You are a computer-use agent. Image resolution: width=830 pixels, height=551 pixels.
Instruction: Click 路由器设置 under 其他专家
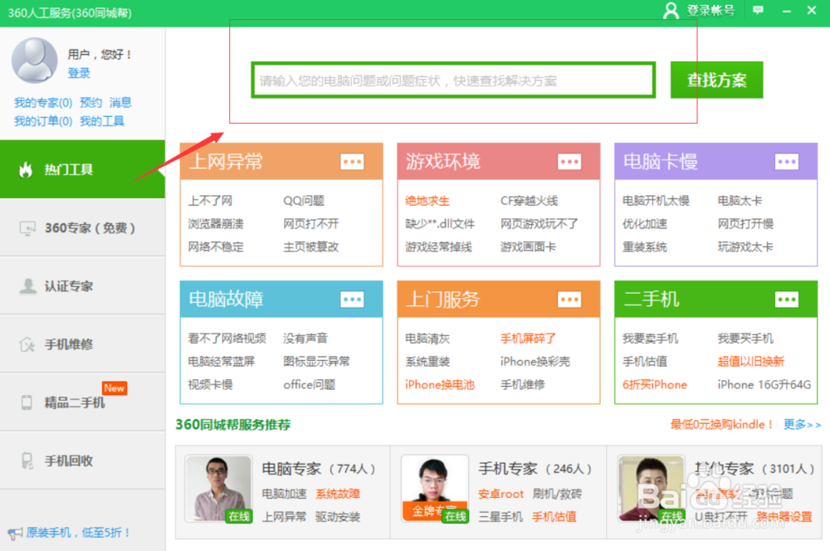784,517
